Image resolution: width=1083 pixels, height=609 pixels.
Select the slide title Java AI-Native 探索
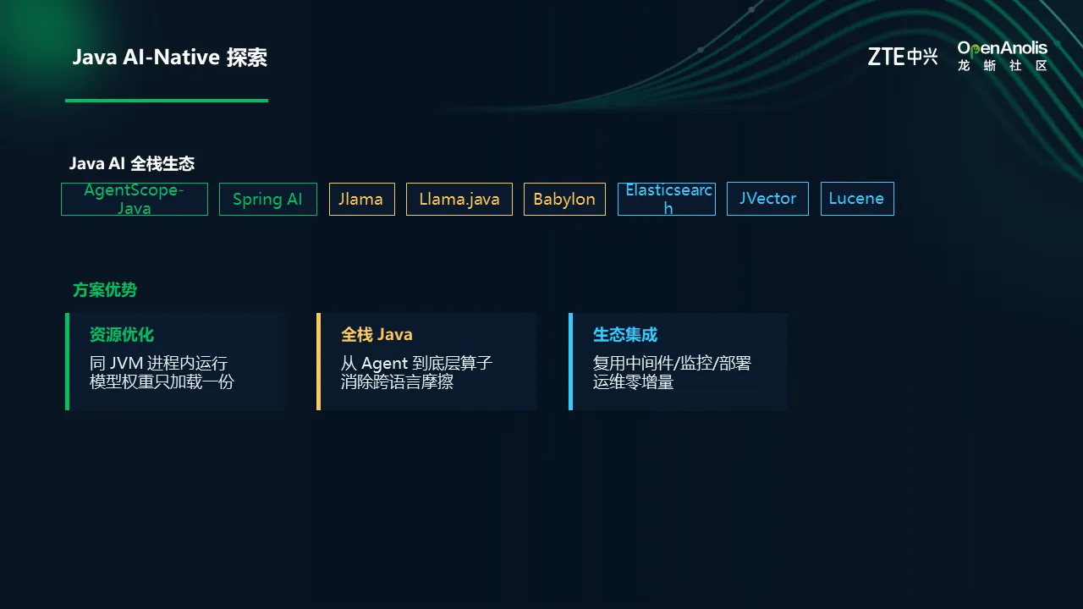click(x=170, y=58)
